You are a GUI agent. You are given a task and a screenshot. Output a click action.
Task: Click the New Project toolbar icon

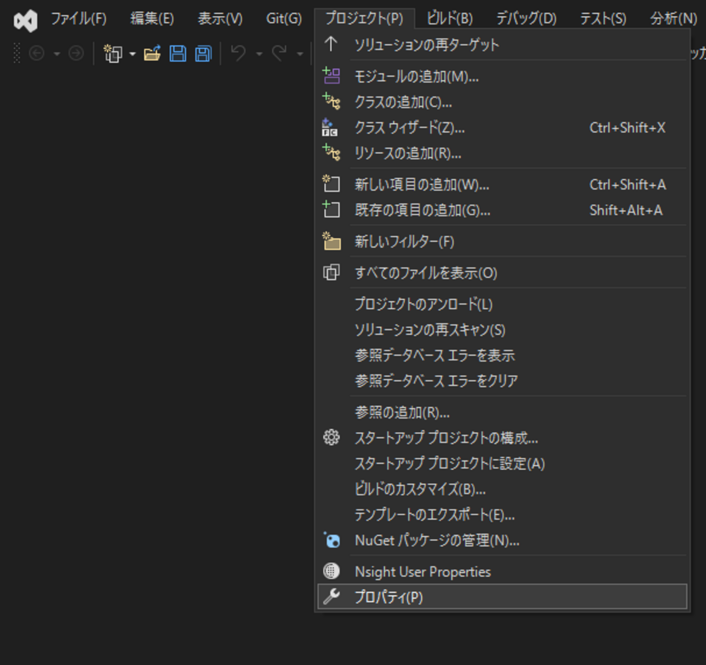pyautogui.click(x=112, y=53)
